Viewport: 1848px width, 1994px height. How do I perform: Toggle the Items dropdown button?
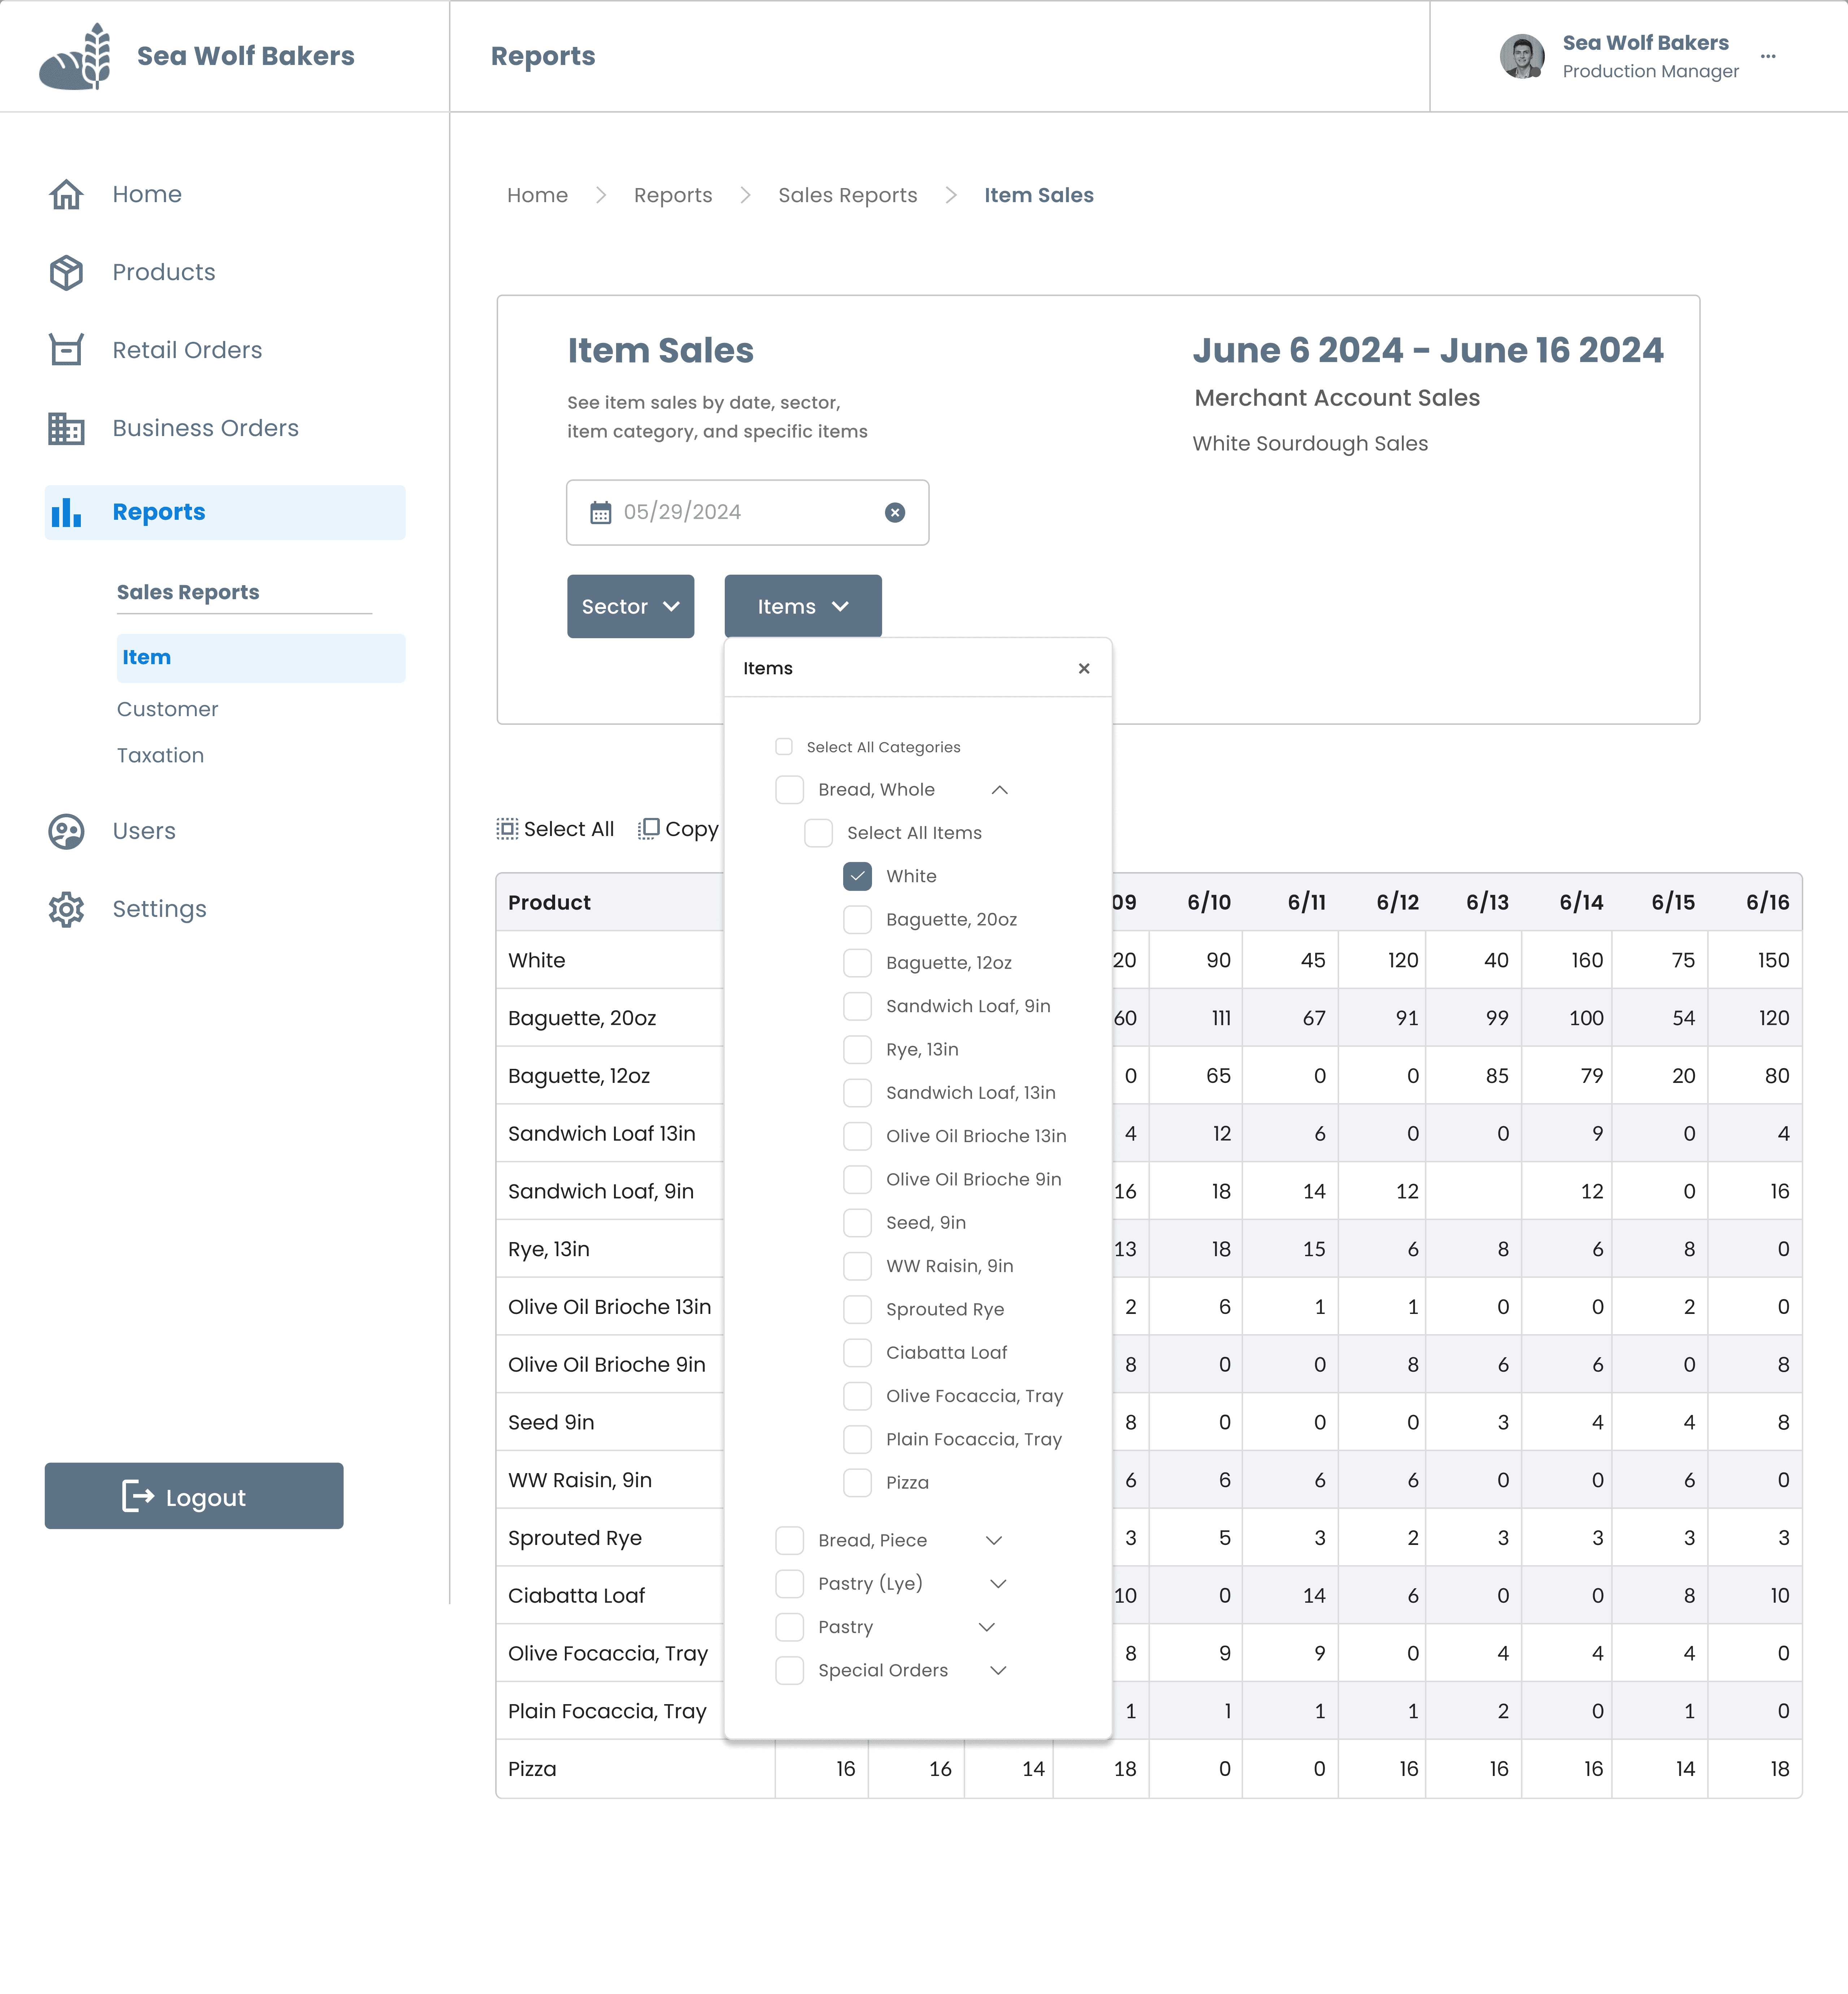pos(803,606)
